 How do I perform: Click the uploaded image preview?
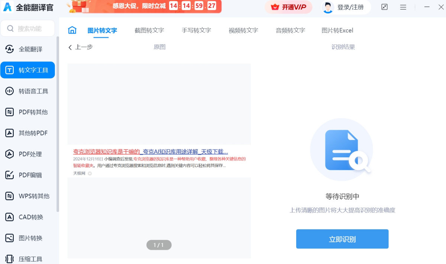(x=159, y=161)
